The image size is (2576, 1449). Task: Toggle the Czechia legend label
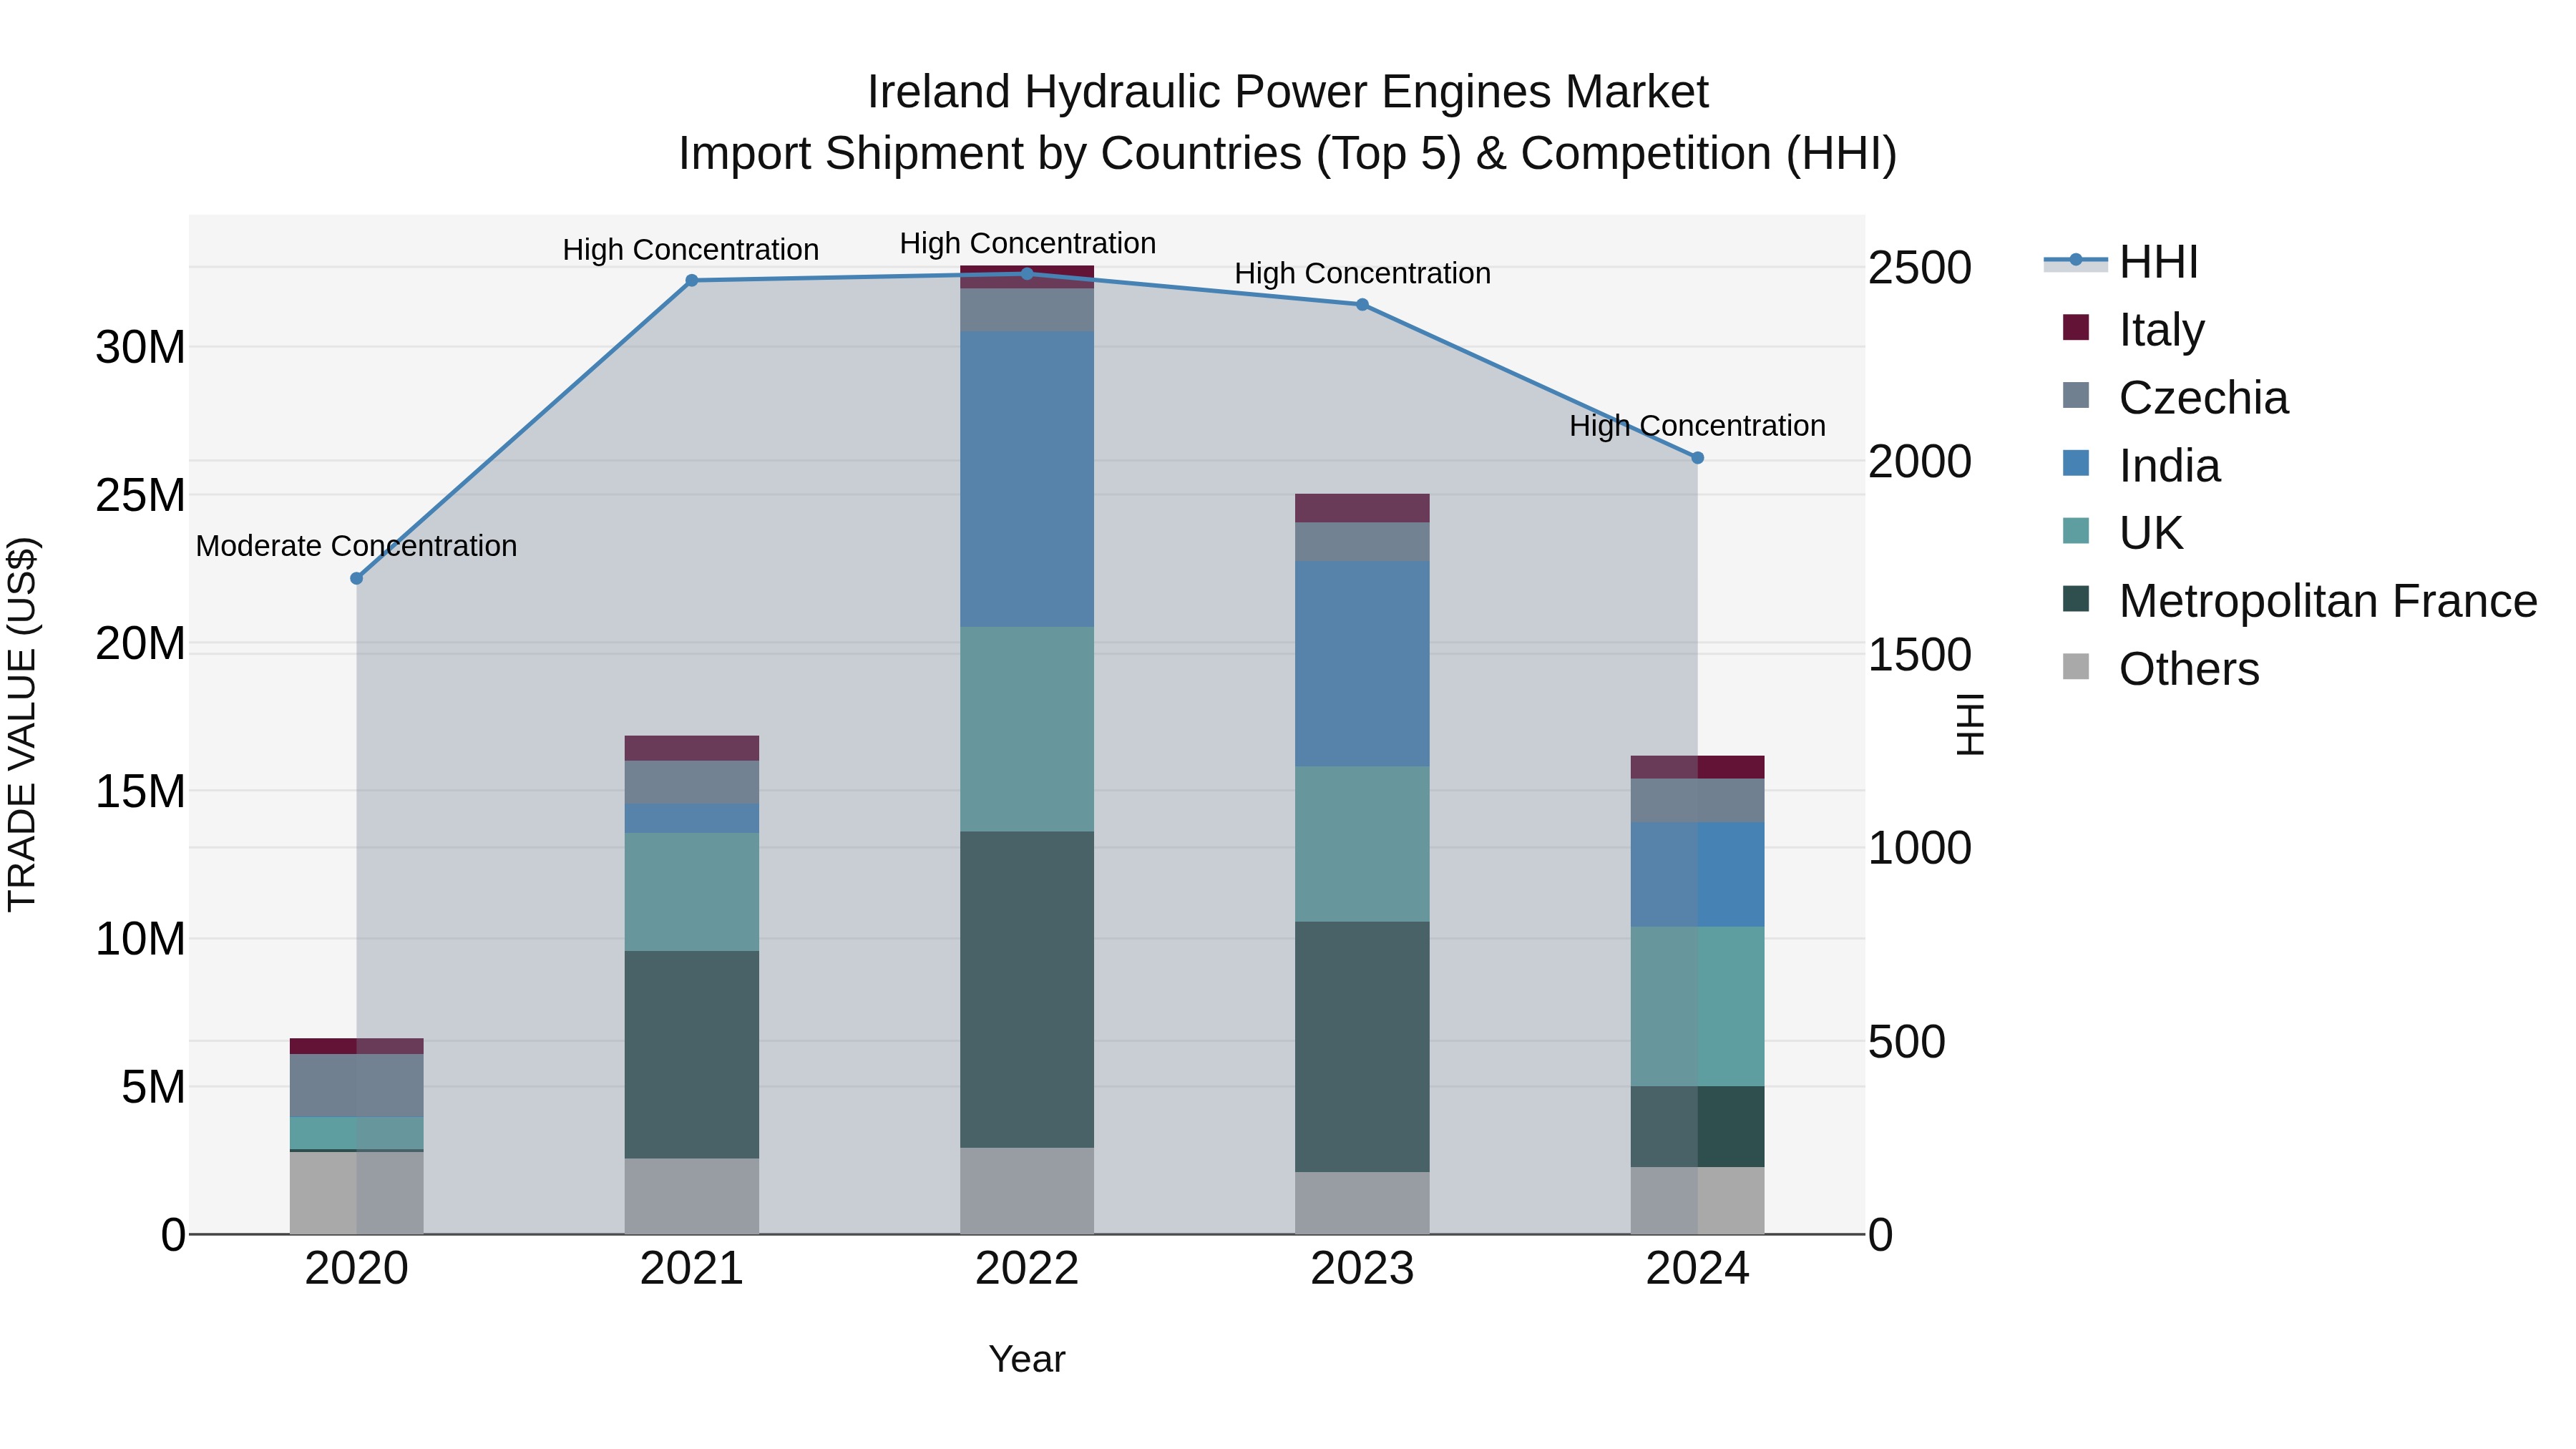coord(2203,398)
